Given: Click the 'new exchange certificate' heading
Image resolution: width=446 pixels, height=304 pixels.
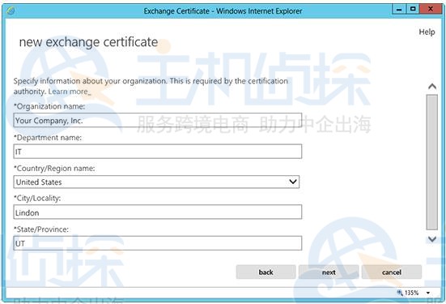Looking at the screenshot, I should click(x=88, y=42).
